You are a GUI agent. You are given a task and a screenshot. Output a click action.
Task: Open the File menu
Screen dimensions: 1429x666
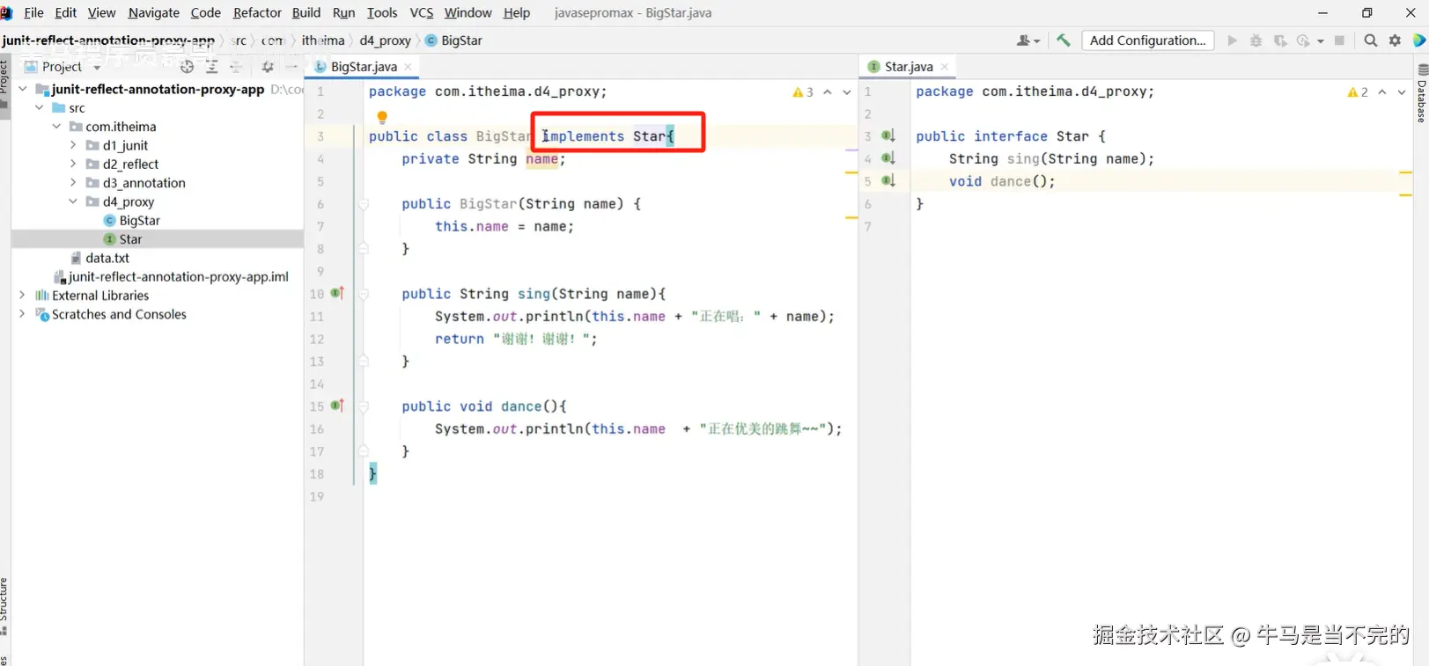pos(33,13)
